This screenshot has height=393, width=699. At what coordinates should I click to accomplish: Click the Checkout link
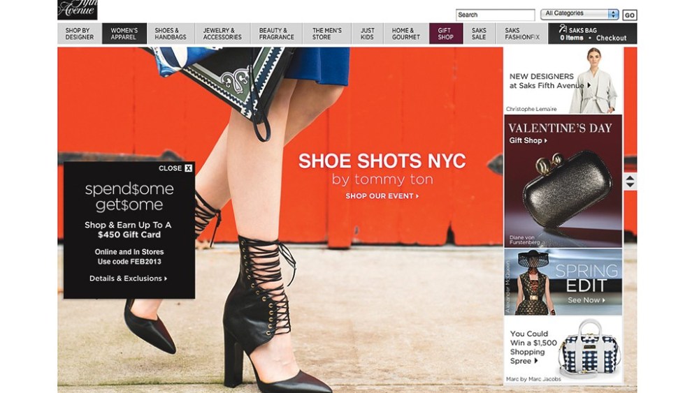611,38
